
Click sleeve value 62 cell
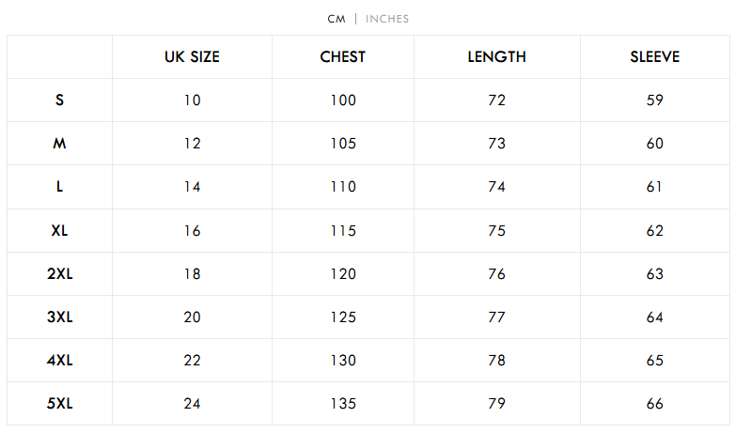654,230
